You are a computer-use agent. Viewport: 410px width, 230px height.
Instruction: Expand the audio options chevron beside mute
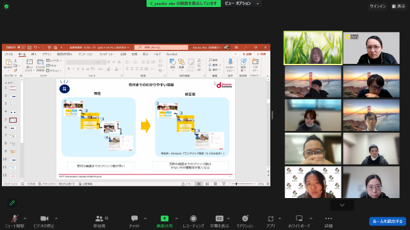coord(25,218)
